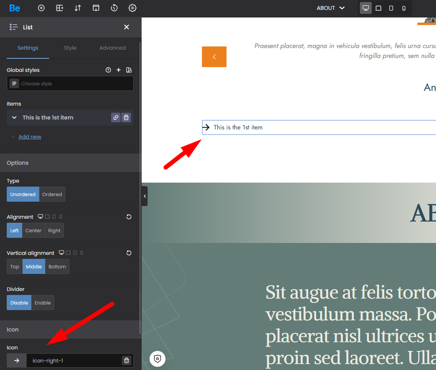Screen dimensions: 436x370
Task: Delete the 1st list item
Action: pyautogui.click(x=126, y=118)
